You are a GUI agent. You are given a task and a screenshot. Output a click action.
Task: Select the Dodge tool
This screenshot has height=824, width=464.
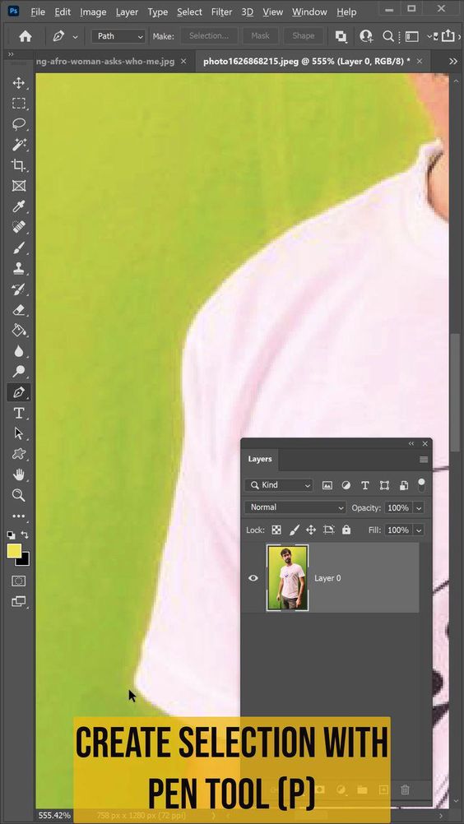[x=19, y=372]
